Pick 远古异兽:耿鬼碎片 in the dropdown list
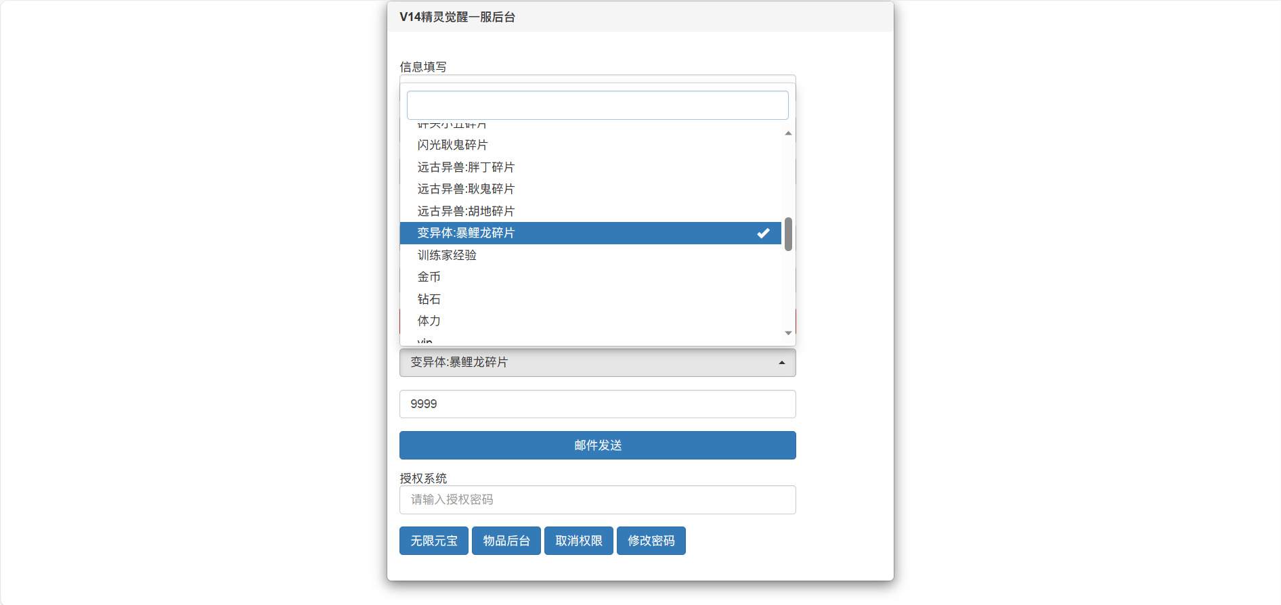1281x605 pixels. coord(466,189)
